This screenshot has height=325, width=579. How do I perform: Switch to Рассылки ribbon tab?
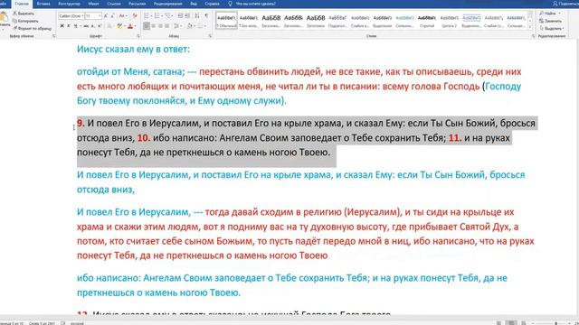[137, 4]
